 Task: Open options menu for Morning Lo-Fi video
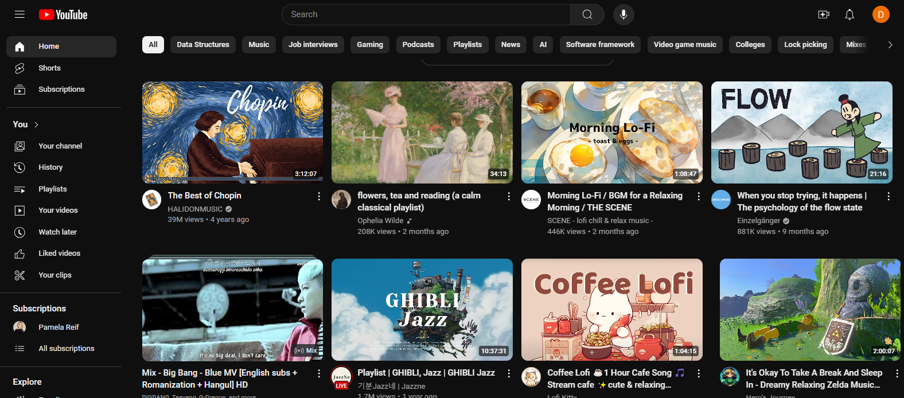click(699, 197)
